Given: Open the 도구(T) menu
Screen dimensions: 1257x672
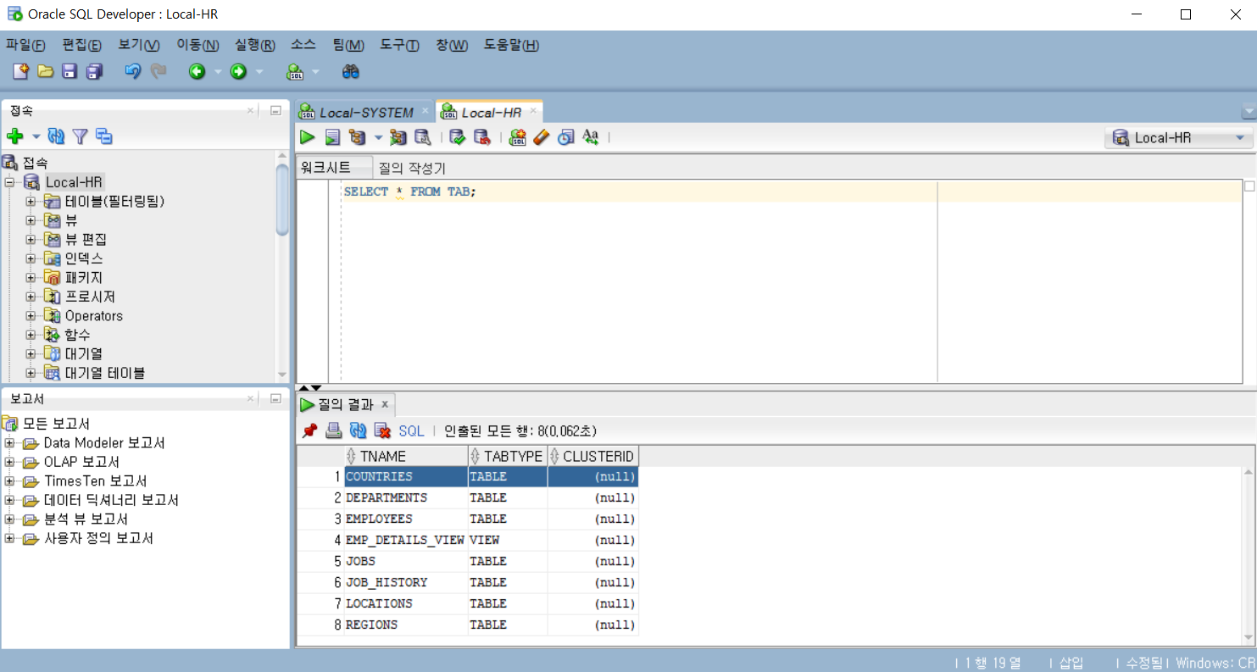Looking at the screenshot, I should pyautogui.click(x=399, y=45).
